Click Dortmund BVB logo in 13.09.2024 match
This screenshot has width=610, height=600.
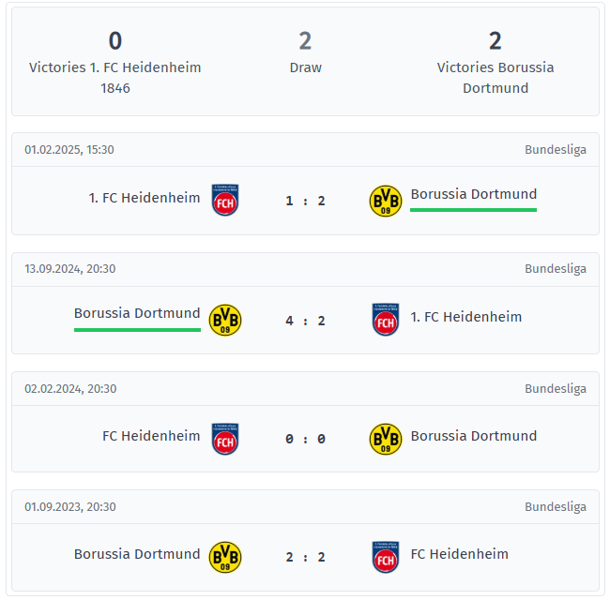(225, 320)
